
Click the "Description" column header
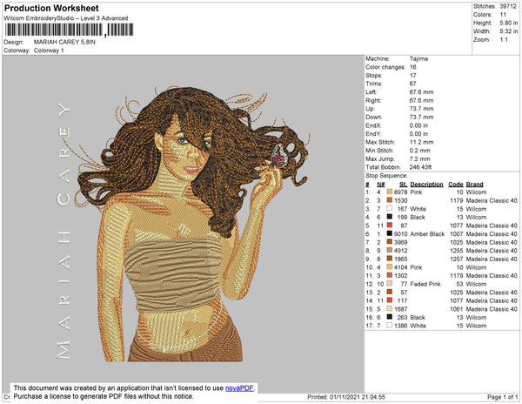(426, 185)
